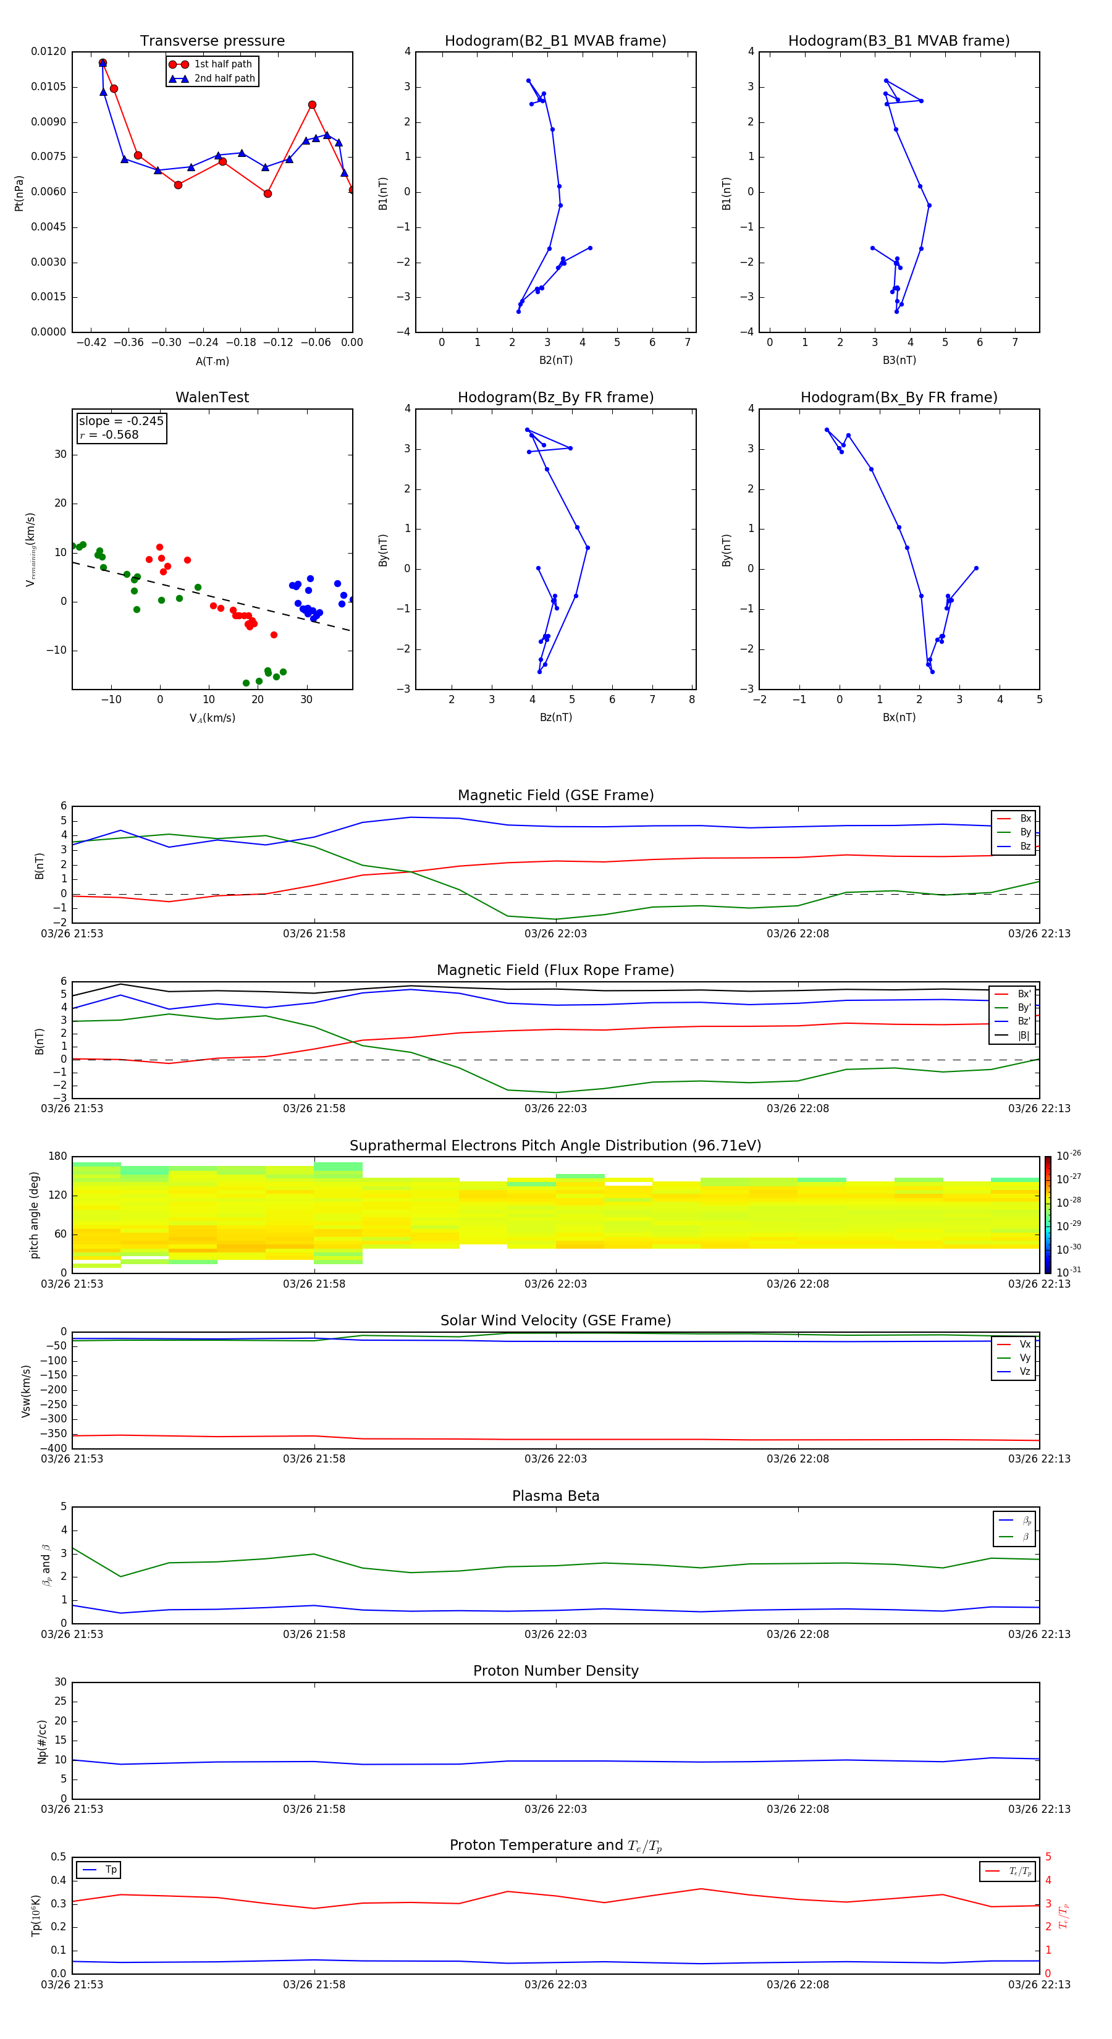Click 'A(T·m)' axis label

(x=212, y=361)
